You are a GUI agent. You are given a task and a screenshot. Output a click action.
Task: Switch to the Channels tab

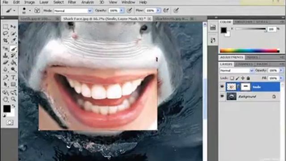coord(244,64)
